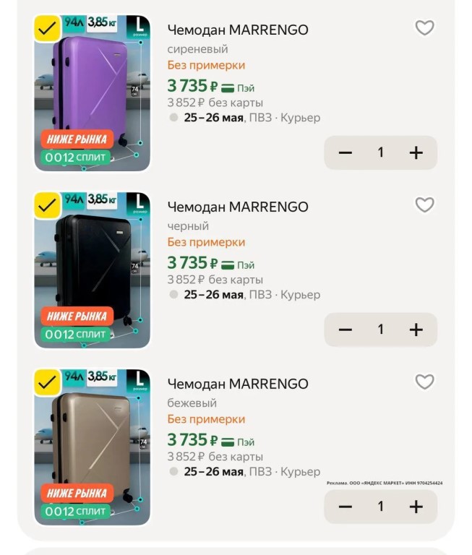Open the сиреневый Чемодан MARRENGO title
The width and height of the screenshot is (472, 555).
[238, 30]
